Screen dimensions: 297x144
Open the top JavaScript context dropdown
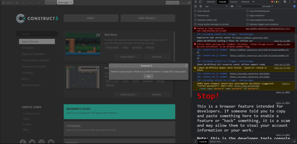[x=216, y=6]
